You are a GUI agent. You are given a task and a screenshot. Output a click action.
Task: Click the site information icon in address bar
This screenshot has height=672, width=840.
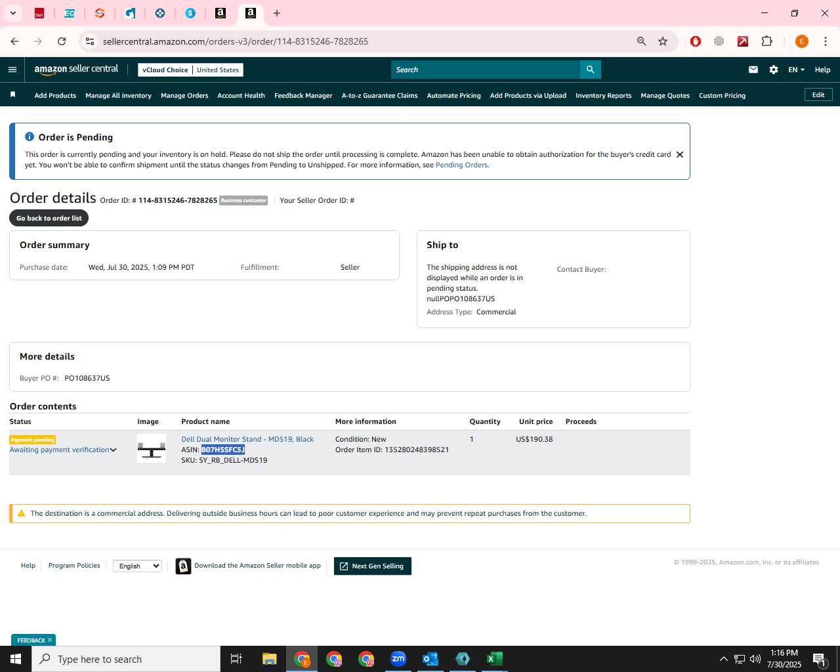click(x=90, y=41)
